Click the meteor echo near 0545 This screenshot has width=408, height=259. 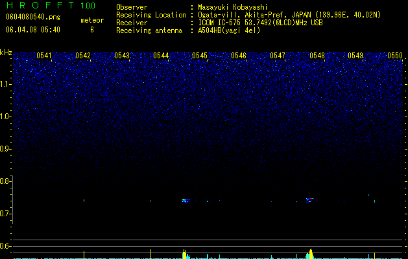(x=186, y=201)
